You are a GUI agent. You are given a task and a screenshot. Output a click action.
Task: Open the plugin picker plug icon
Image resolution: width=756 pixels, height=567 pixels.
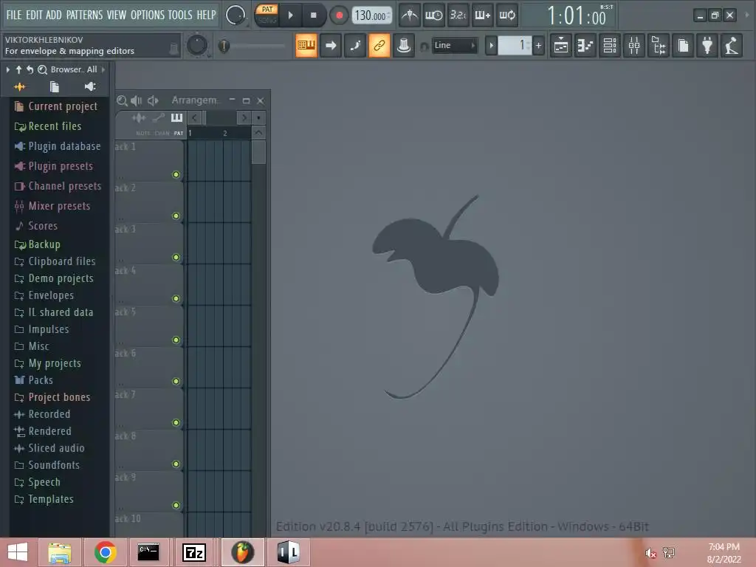click(707, 46)
